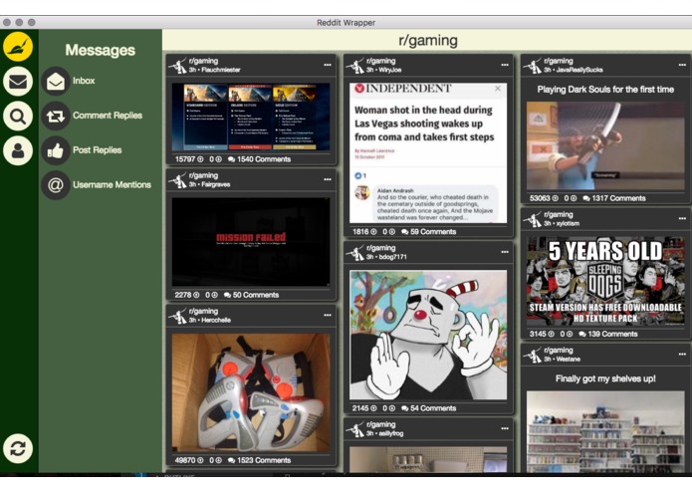Downvote the post with 59 Comments
The width and height of the screenshot is (692, 492).
coord(392,232)
